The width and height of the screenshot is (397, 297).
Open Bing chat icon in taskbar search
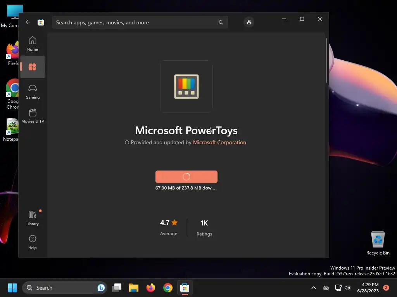click(x=101, y=288)
